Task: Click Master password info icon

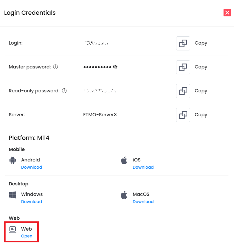Action: [x=56, y=67]
